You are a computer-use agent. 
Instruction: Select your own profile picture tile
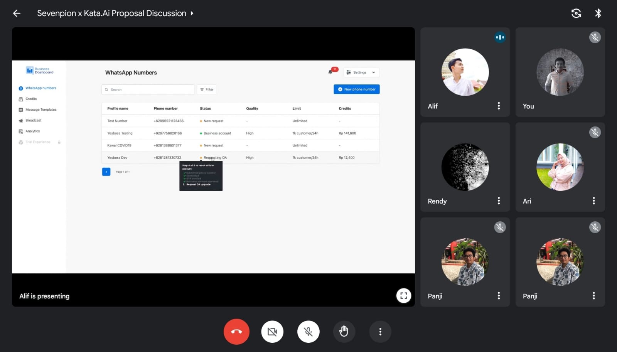[x=560, y=72]
